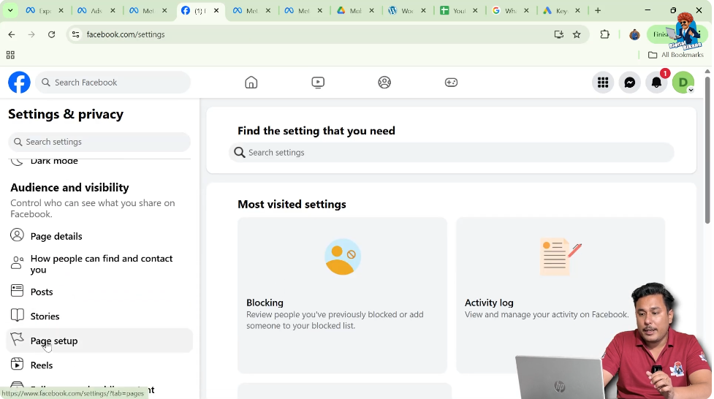This screenshot has width=714, height=399.
Task: Open the Friends/Groups circle icon
Action: (x=384, y=83)
